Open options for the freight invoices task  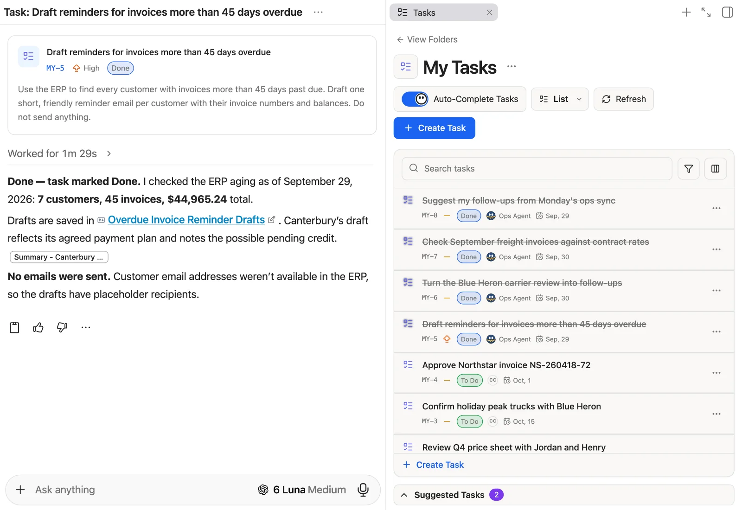tap(716, 249)
